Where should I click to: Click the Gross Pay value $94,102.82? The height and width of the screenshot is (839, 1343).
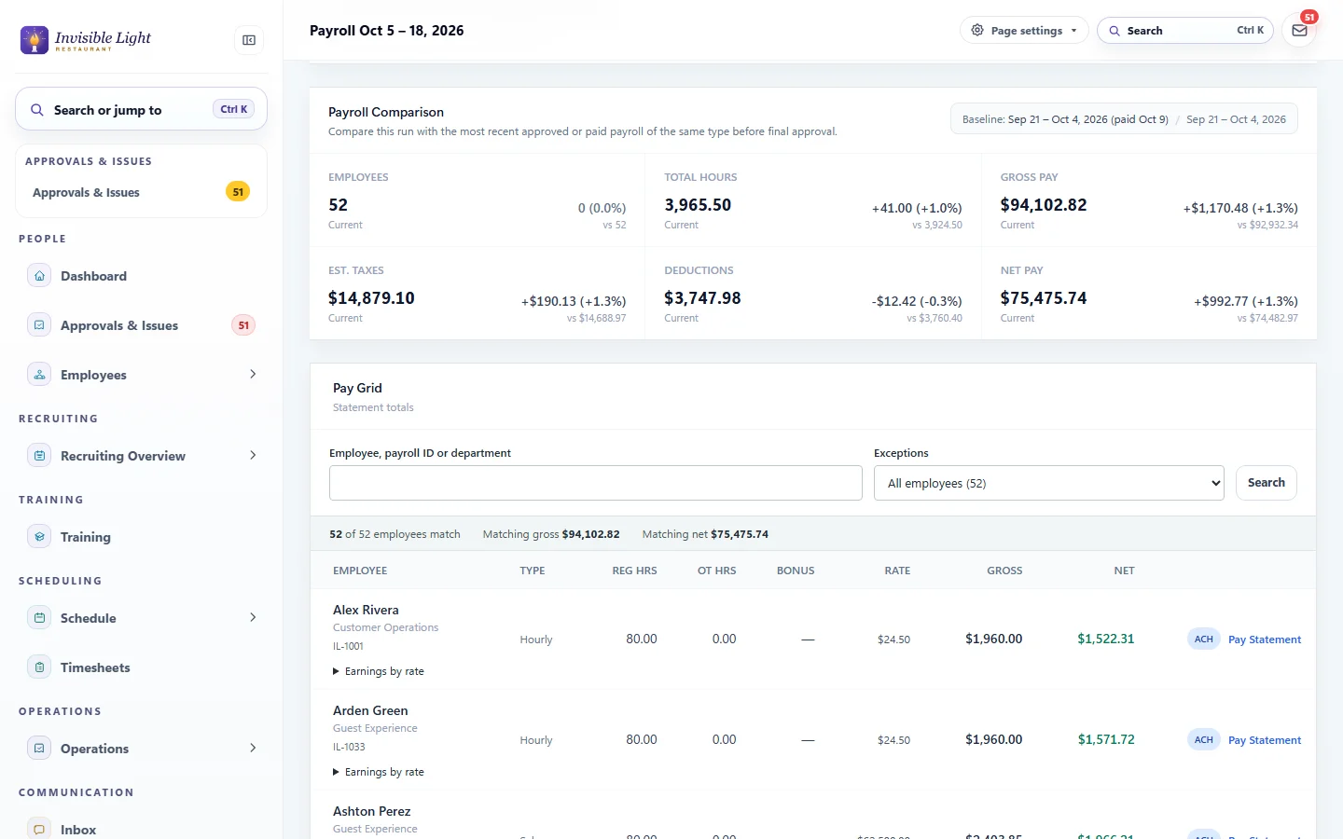(x=1044, y=205)
